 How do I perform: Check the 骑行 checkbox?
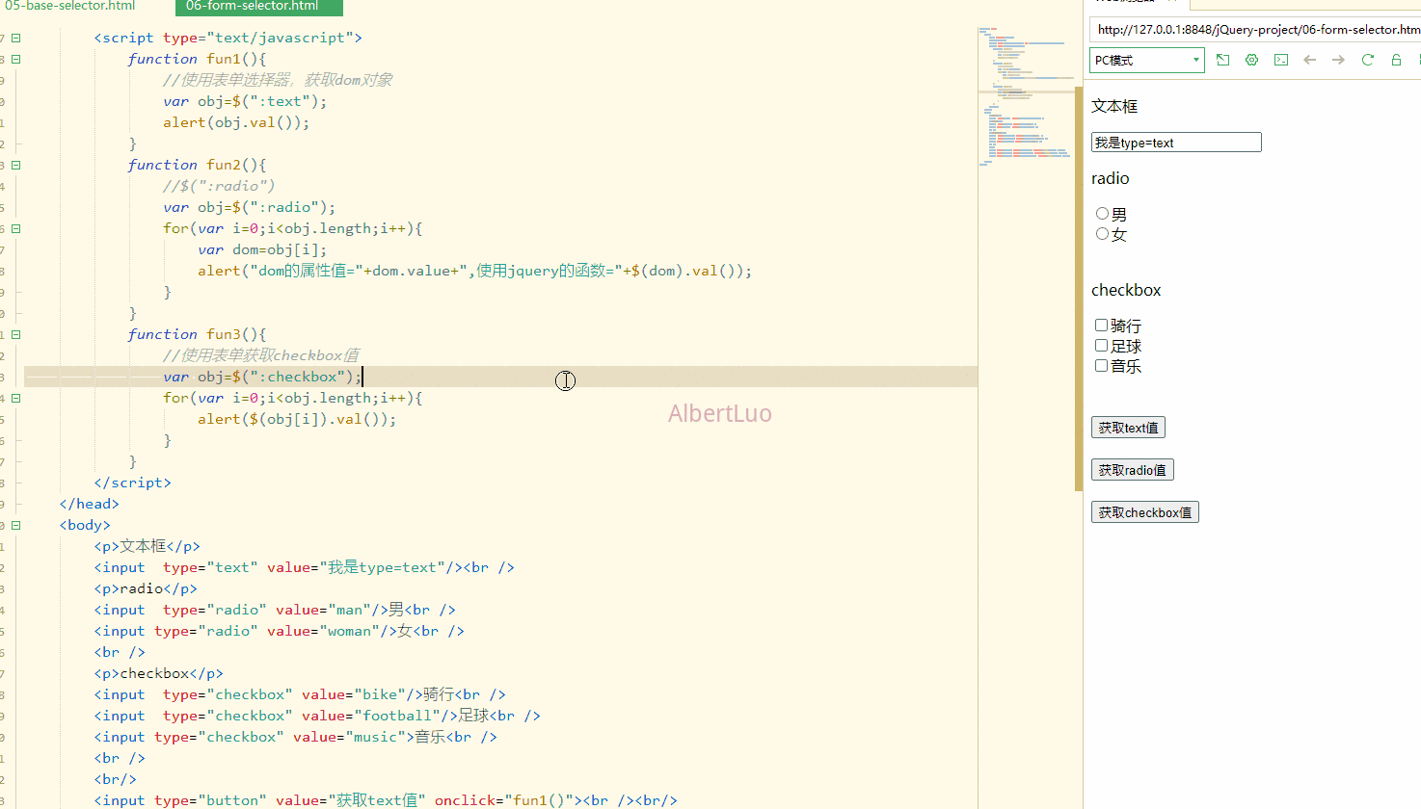pos(1101,326)
